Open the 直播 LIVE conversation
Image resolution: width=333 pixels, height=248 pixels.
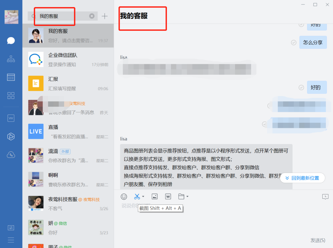pyautogui.click(x=68, y=131)
